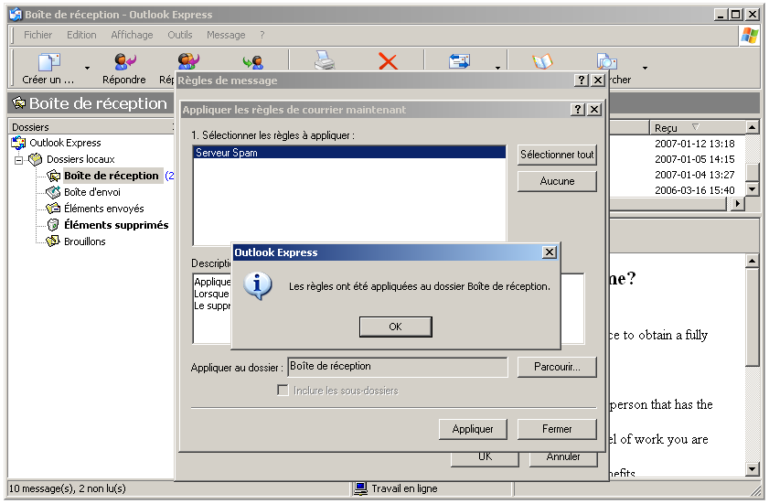Select Outlook Express in folder tree
The width and height of the screenshot is (769, 504).
[x=65, y=143]
